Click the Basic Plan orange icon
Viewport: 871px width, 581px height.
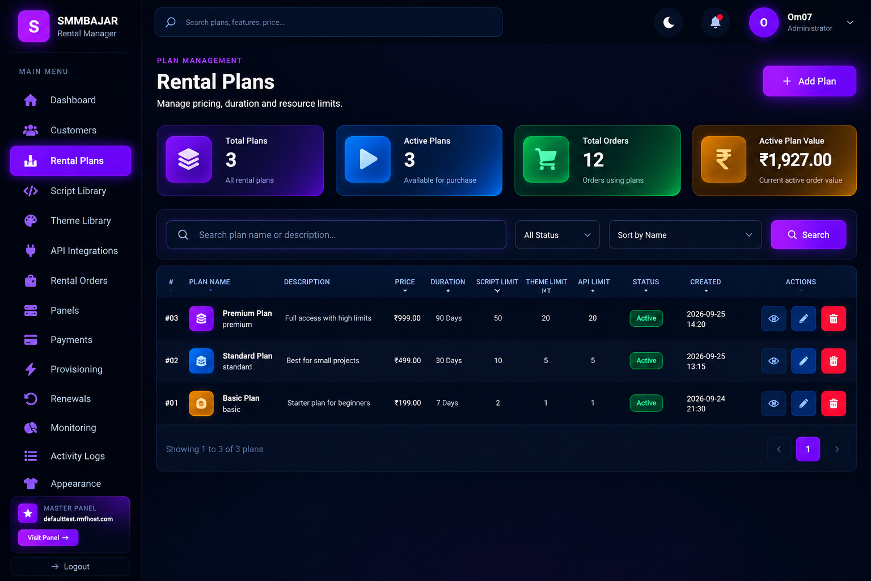pos(201,403)
